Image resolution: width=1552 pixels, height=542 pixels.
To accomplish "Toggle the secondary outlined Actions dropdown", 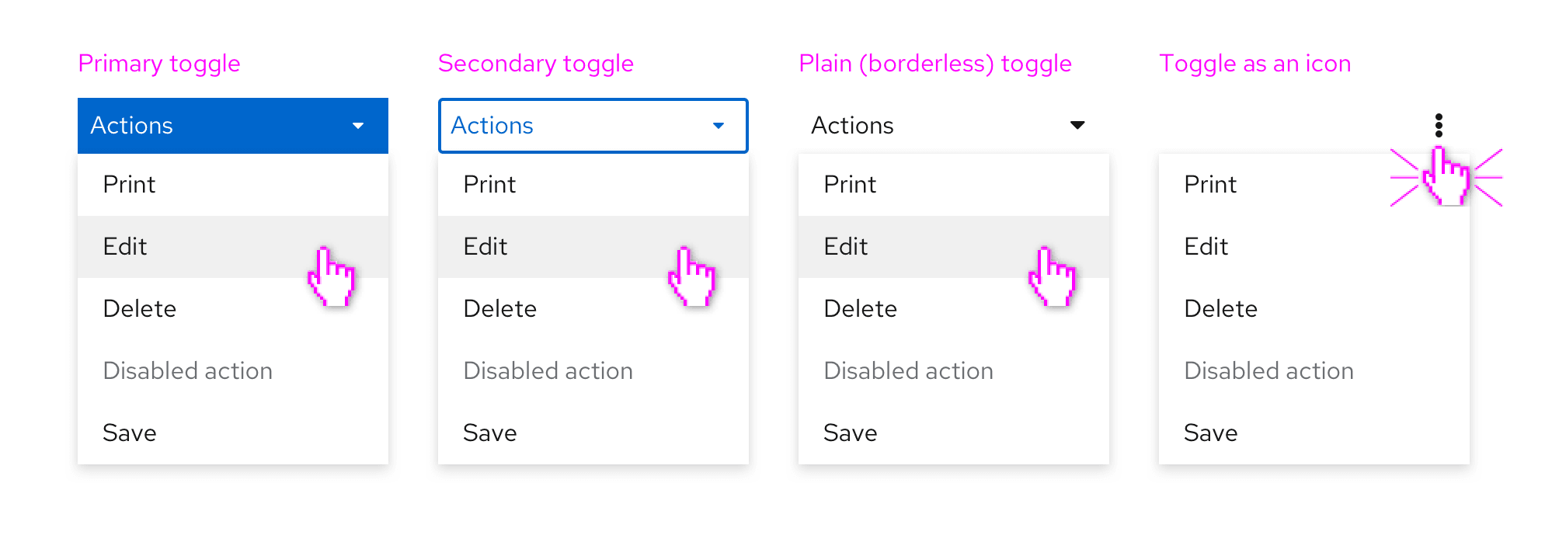I will point(593,126).
